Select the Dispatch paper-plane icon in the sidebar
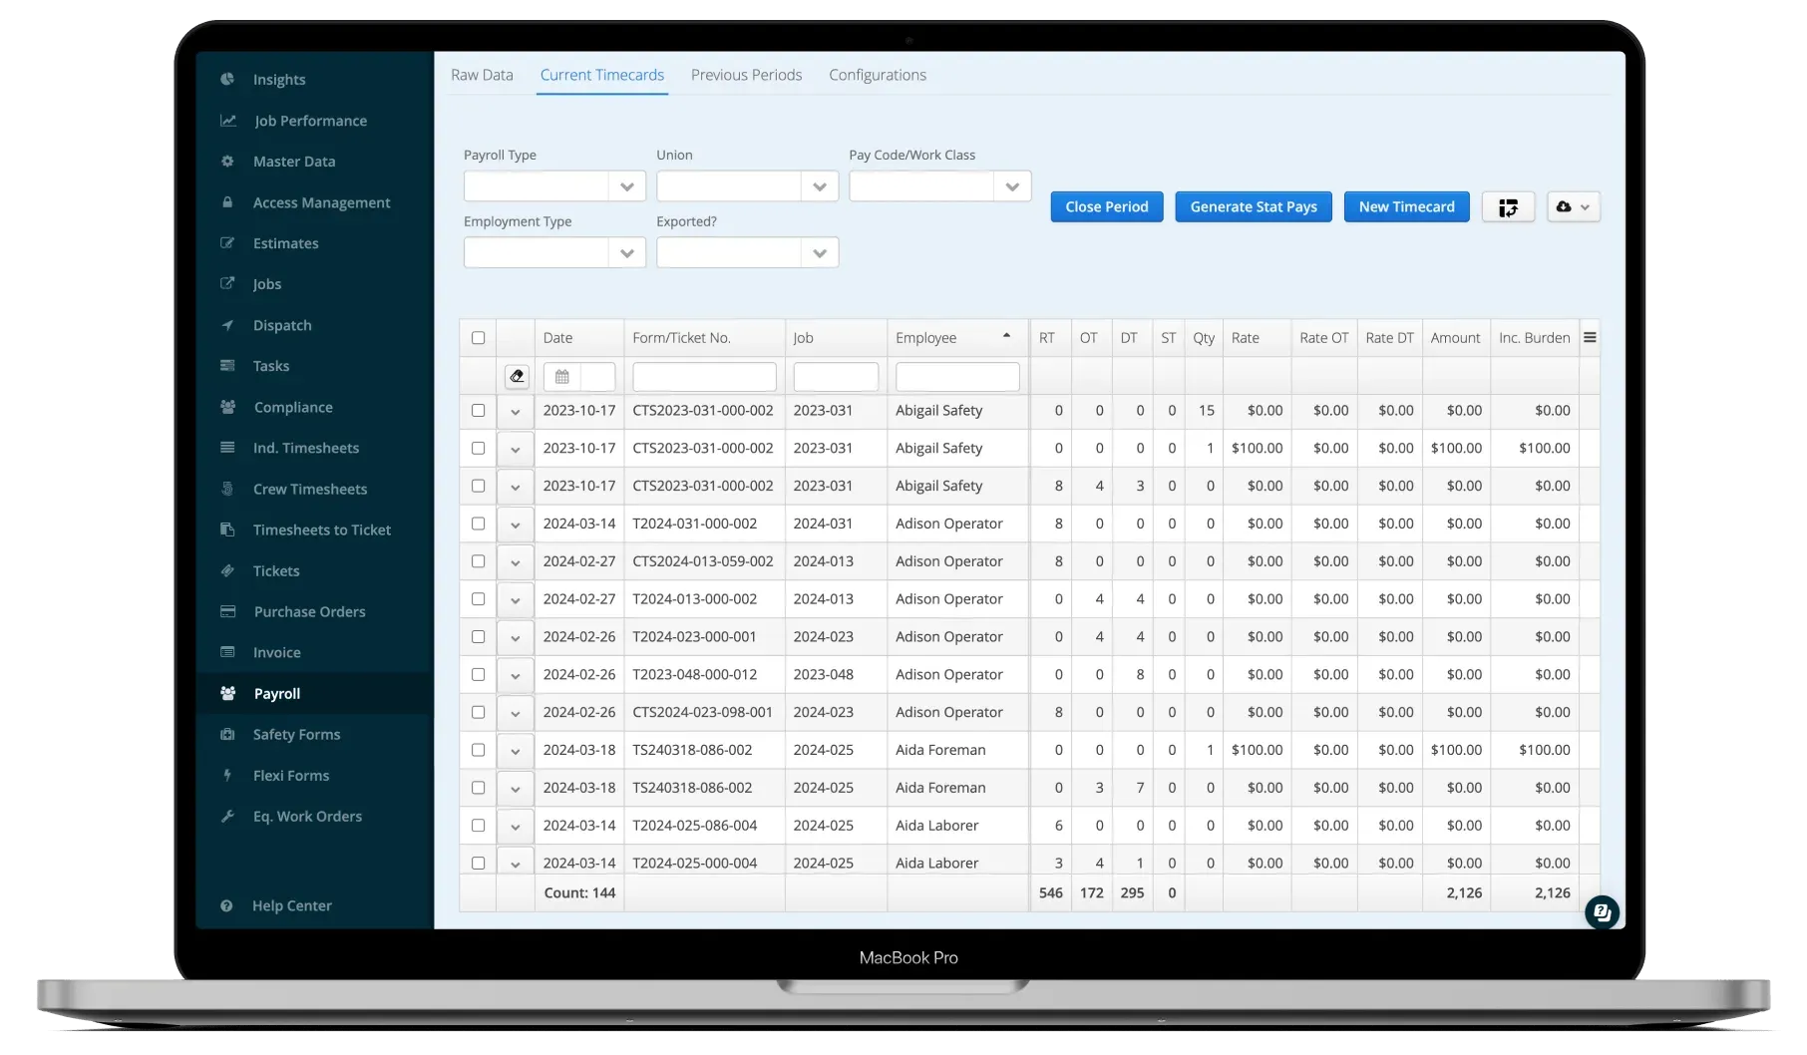Image resolution: width=1807 pixels, height=1055 pixels. click(x=228, y=325)
